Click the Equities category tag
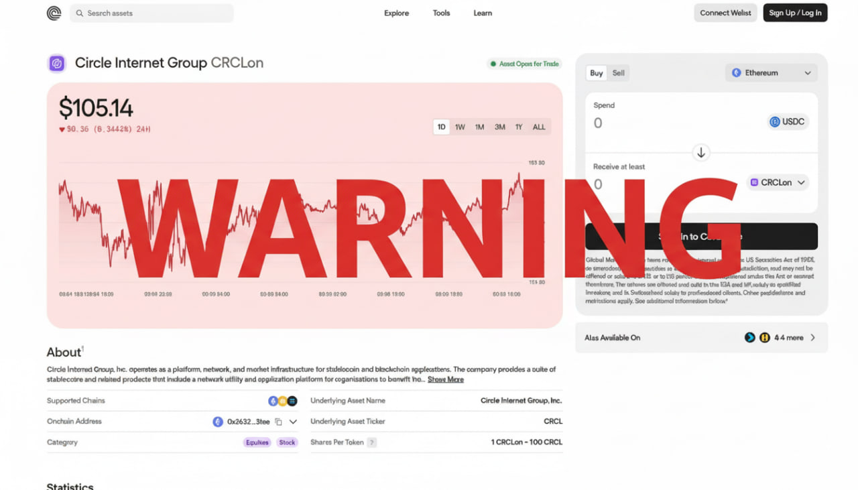Viewport: 858px width, 490px height. click(x=257, y=442)
